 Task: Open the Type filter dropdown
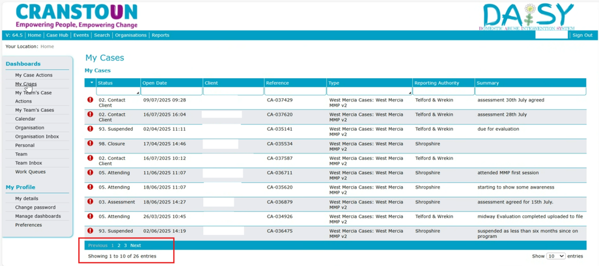369,91
